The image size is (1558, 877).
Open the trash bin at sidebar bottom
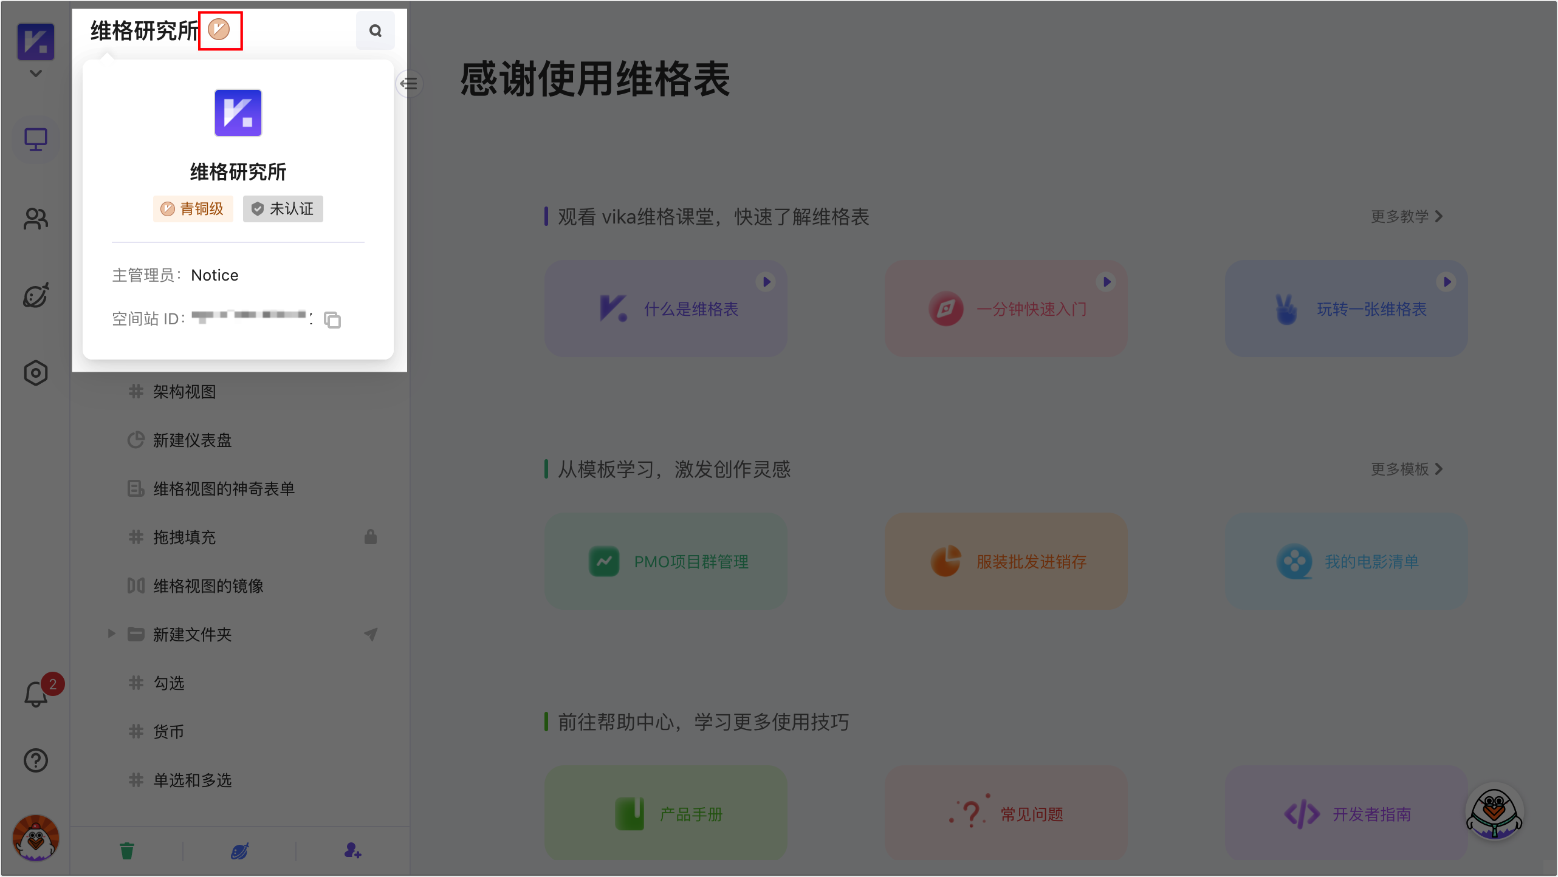pos(126,851)
